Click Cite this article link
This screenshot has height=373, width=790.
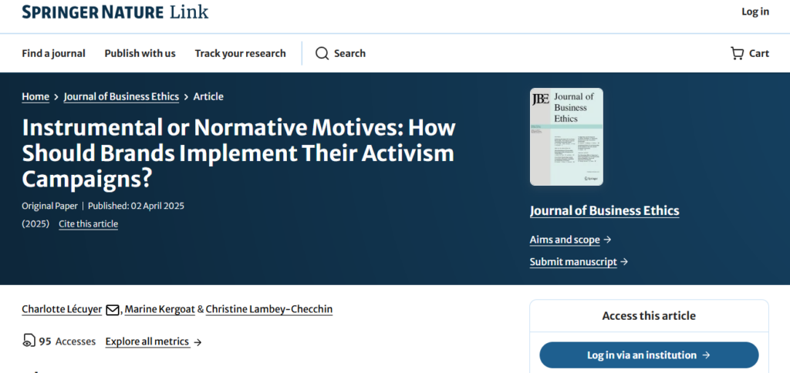click(x=88, y=224)
